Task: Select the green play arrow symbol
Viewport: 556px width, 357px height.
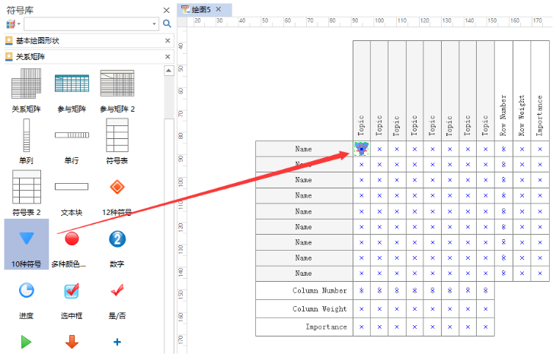Action: point(26,342)
